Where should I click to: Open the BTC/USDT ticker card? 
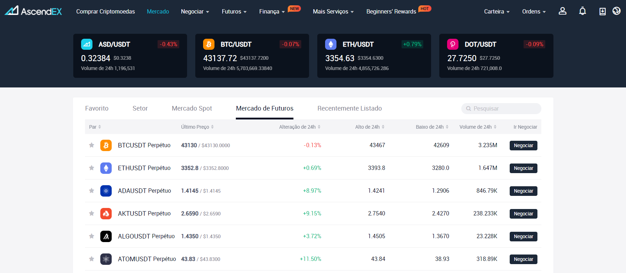click(x=252, y=56)
